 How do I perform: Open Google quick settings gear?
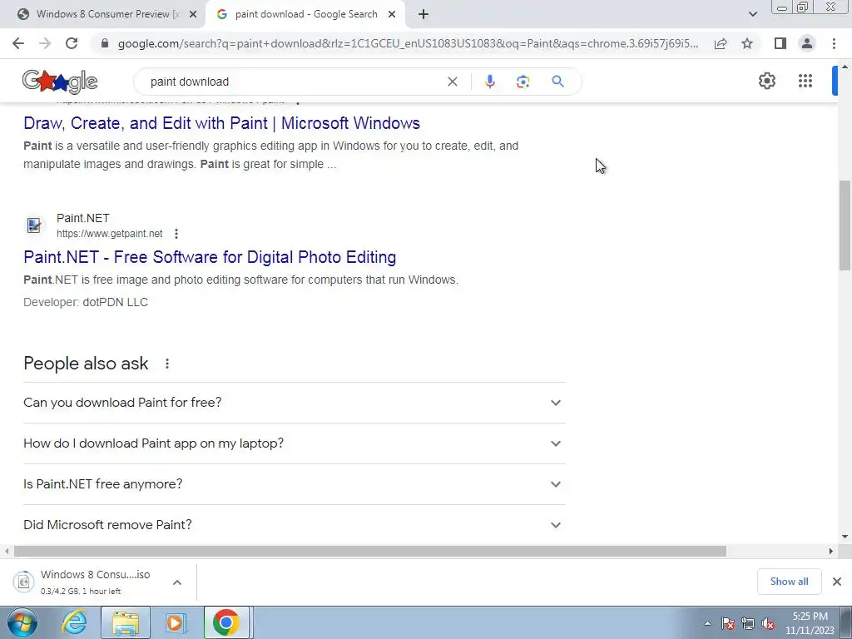(x=766, y=81)
